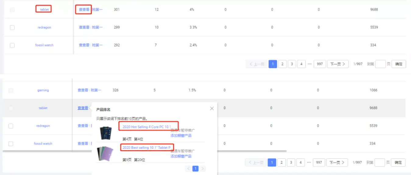Click 抢第一 in the gaming row
Screen dimensions: 411x175
96,90
